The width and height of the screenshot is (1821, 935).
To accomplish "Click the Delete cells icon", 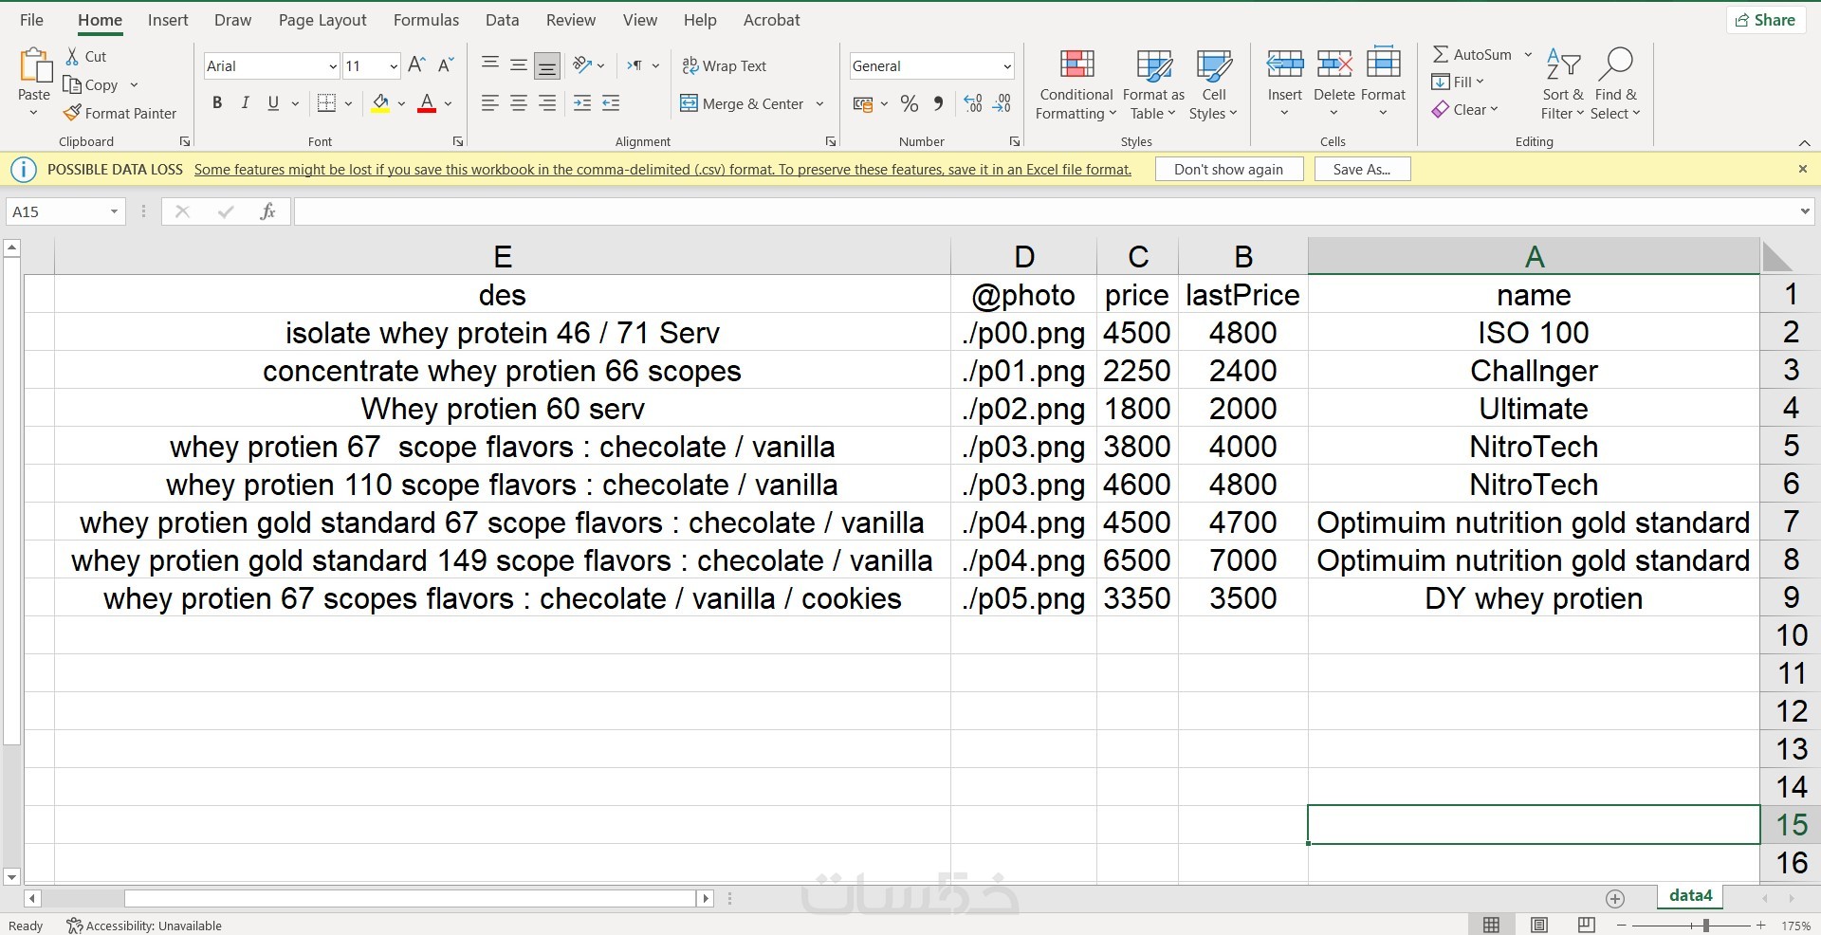I will (x=1334, y=64).
